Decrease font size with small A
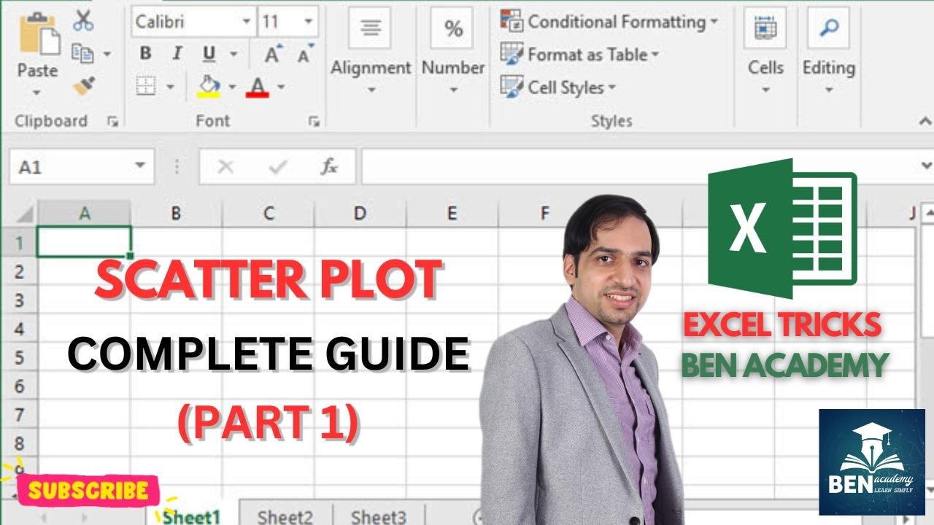The width and height of the screenshot is (934, 525). (x=305, y=54)
